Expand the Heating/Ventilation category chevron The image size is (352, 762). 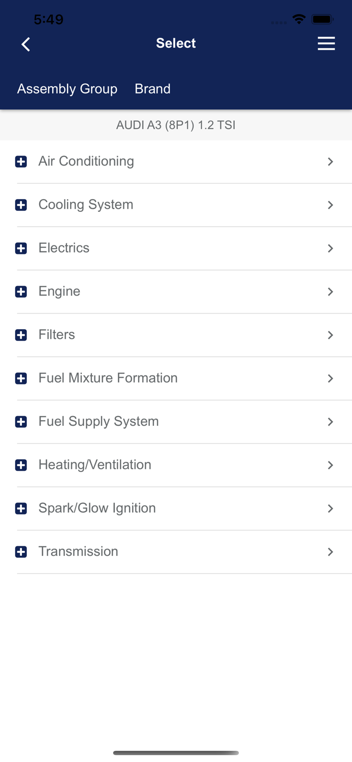click(331, 465)
